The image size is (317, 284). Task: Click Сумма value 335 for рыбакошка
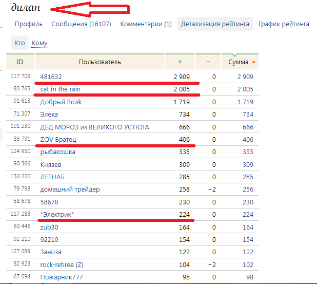(248, 152)
